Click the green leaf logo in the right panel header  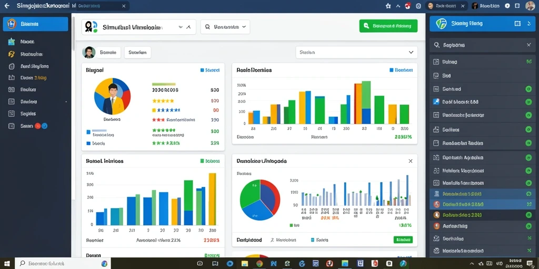click(x=442, y=24)
